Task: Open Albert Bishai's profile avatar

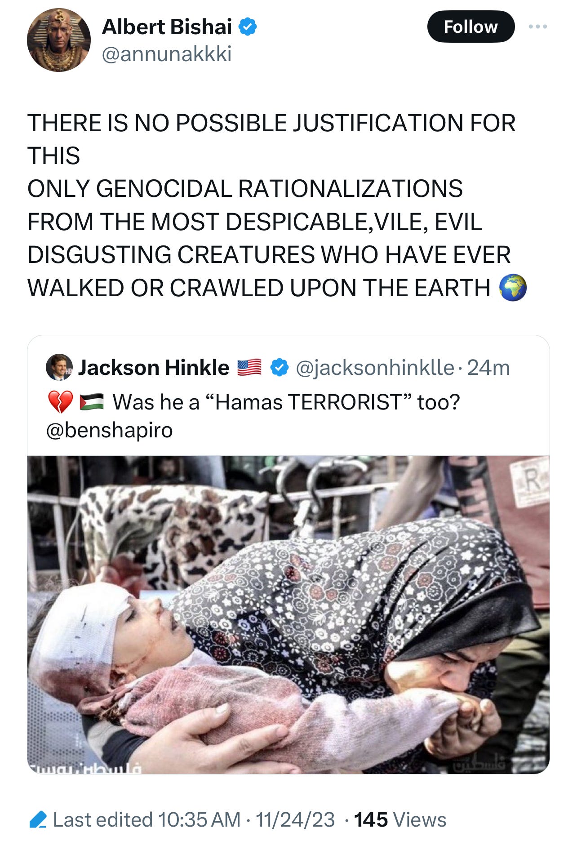Action: 59,40
